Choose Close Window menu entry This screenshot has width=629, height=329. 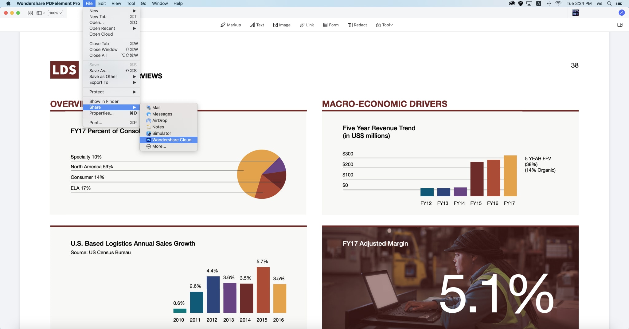[111, 49]
